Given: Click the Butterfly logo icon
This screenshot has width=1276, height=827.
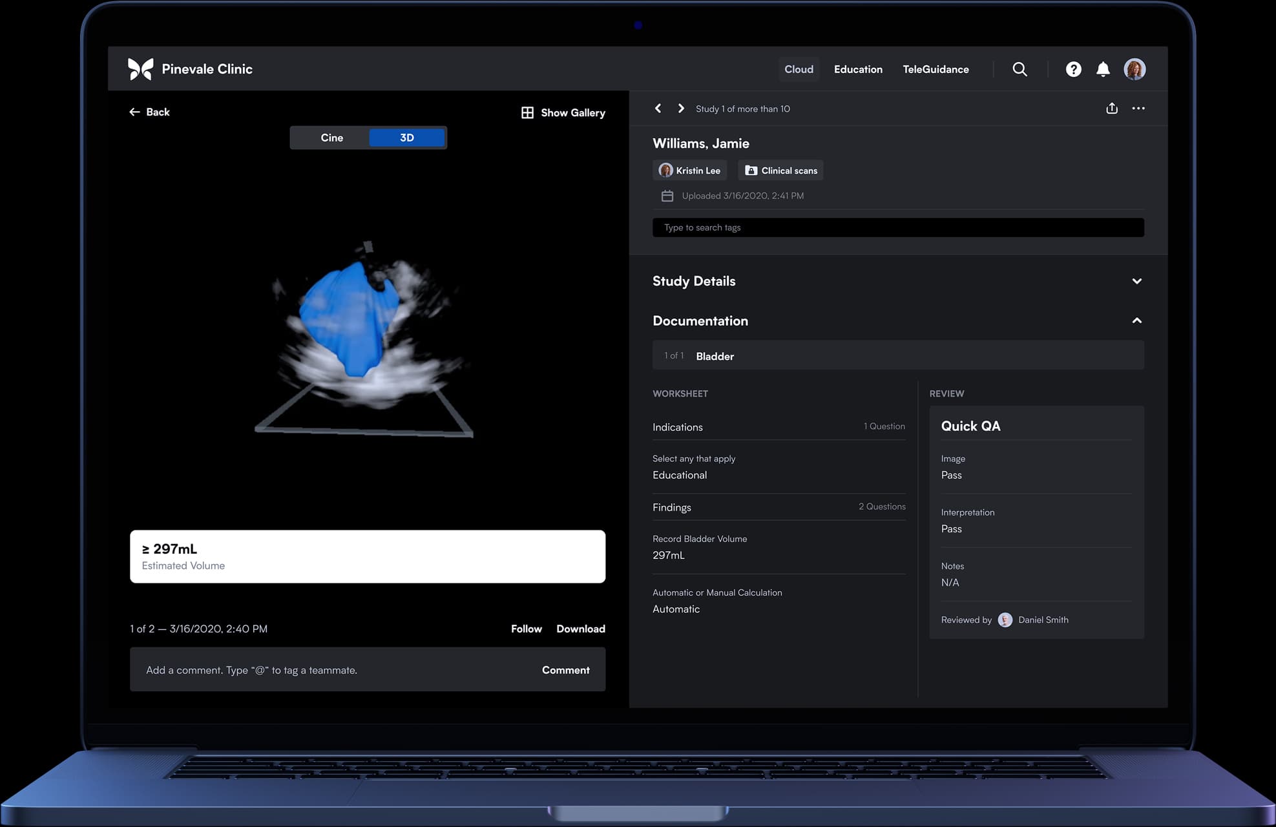Looking at the screenshot, I should point(140,69).
